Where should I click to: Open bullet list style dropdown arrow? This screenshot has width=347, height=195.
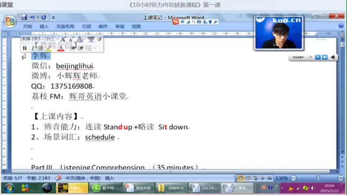[x=95, y=48]
